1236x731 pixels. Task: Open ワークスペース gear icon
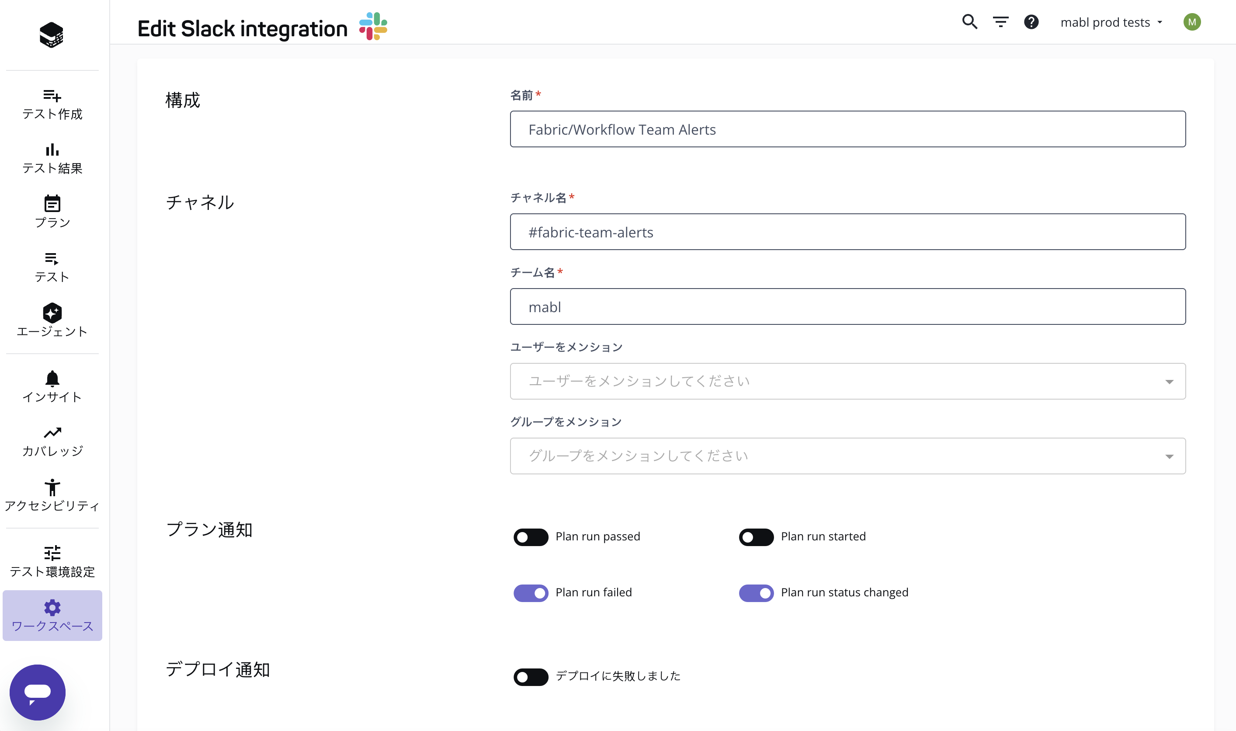pos(52,607)
